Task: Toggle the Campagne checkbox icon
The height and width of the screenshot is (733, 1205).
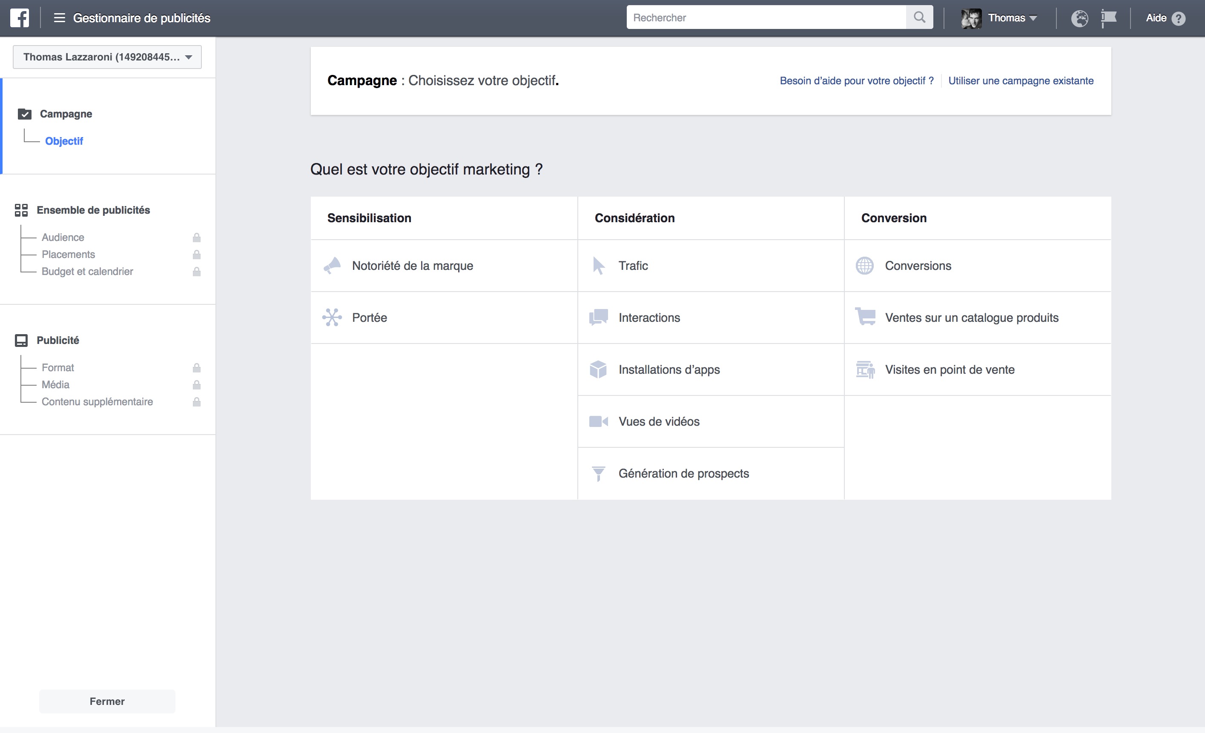Action: click(24, 114)
